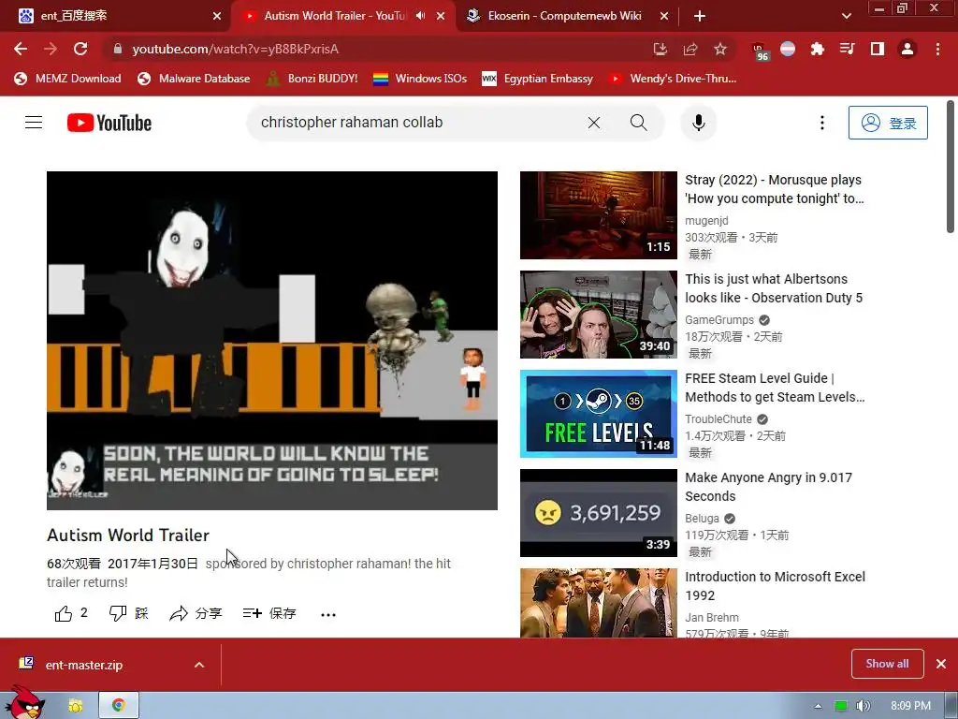The width and height of the screenshot is (958, 719).
Task: Click the browser back arrow
Action: coord(21,49)
